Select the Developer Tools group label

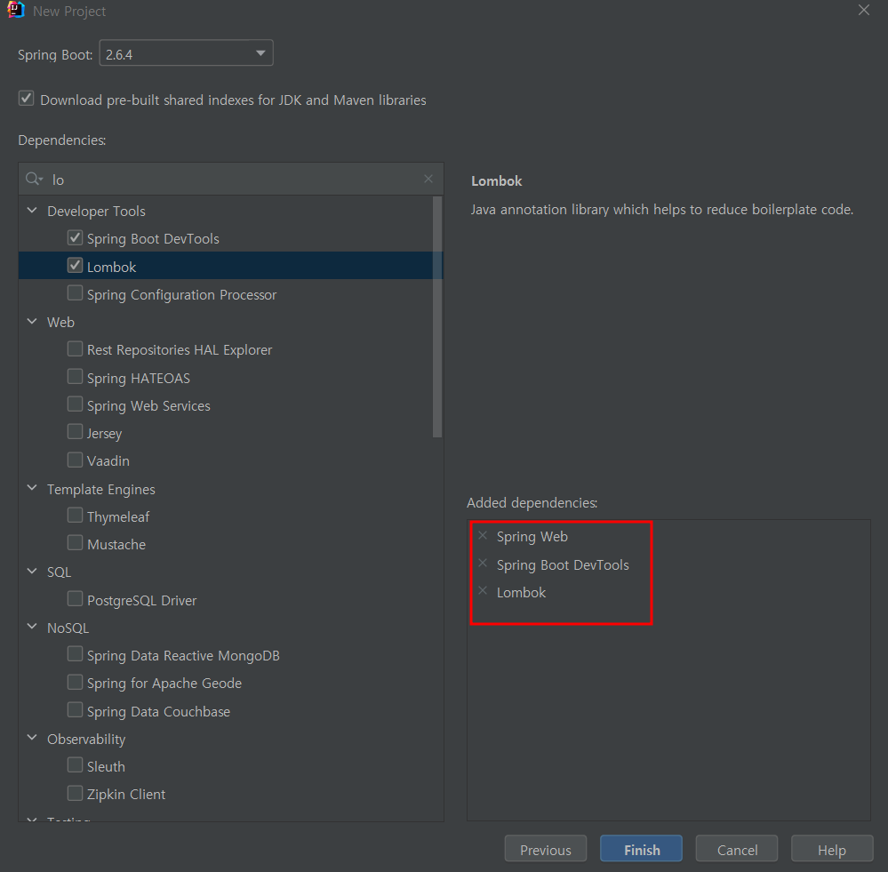pyautogui.click(x=96, y=212)
